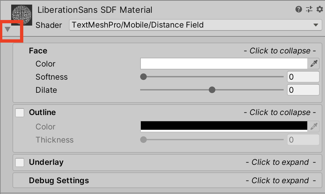Screen dimensions: 325x194
Task: Click the black Outline Color swatch
Action: click(224, 126)
